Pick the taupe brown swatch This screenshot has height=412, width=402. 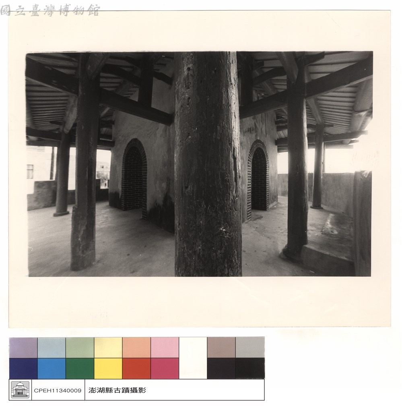point(221,348)
